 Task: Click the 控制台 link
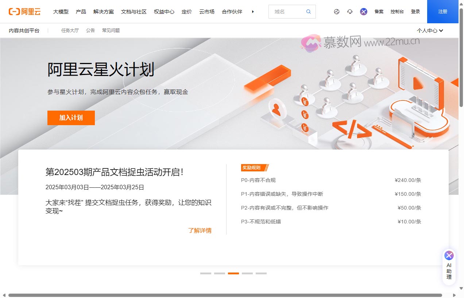pyautogui.click(x=397, y=12)
